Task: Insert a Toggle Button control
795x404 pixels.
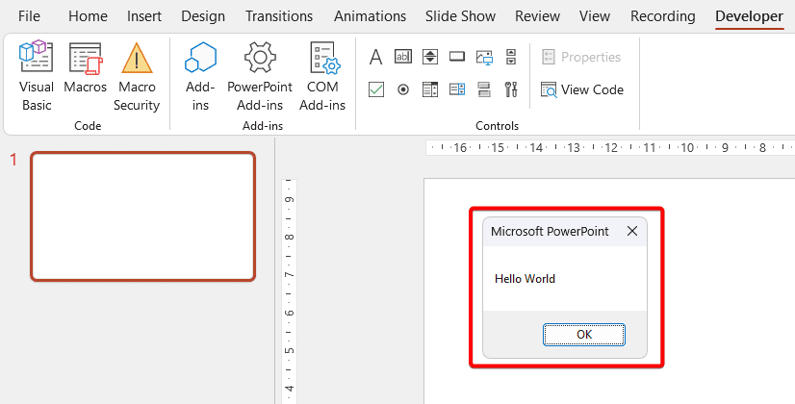Action: [x=484, y=89]
